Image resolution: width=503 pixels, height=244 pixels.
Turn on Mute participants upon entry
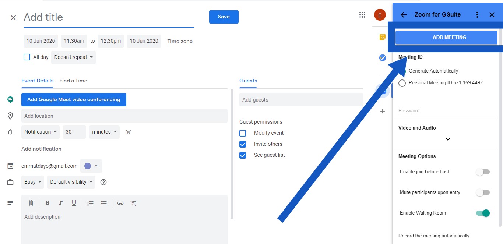coord(483,192)
